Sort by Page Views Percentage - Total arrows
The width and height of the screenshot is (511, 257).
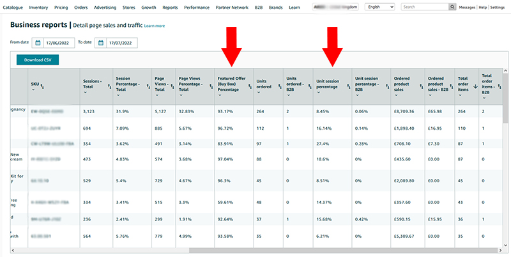tap(211, 86)
